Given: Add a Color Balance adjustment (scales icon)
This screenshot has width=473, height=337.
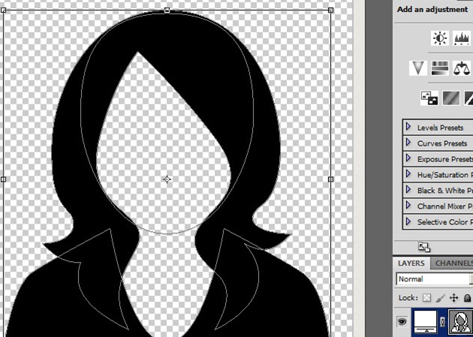Looking at the screenshot, I should pyautogui.click(x=462, y=68).
